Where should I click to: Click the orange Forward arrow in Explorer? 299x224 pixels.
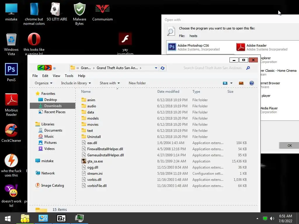(x=48, y=68)
